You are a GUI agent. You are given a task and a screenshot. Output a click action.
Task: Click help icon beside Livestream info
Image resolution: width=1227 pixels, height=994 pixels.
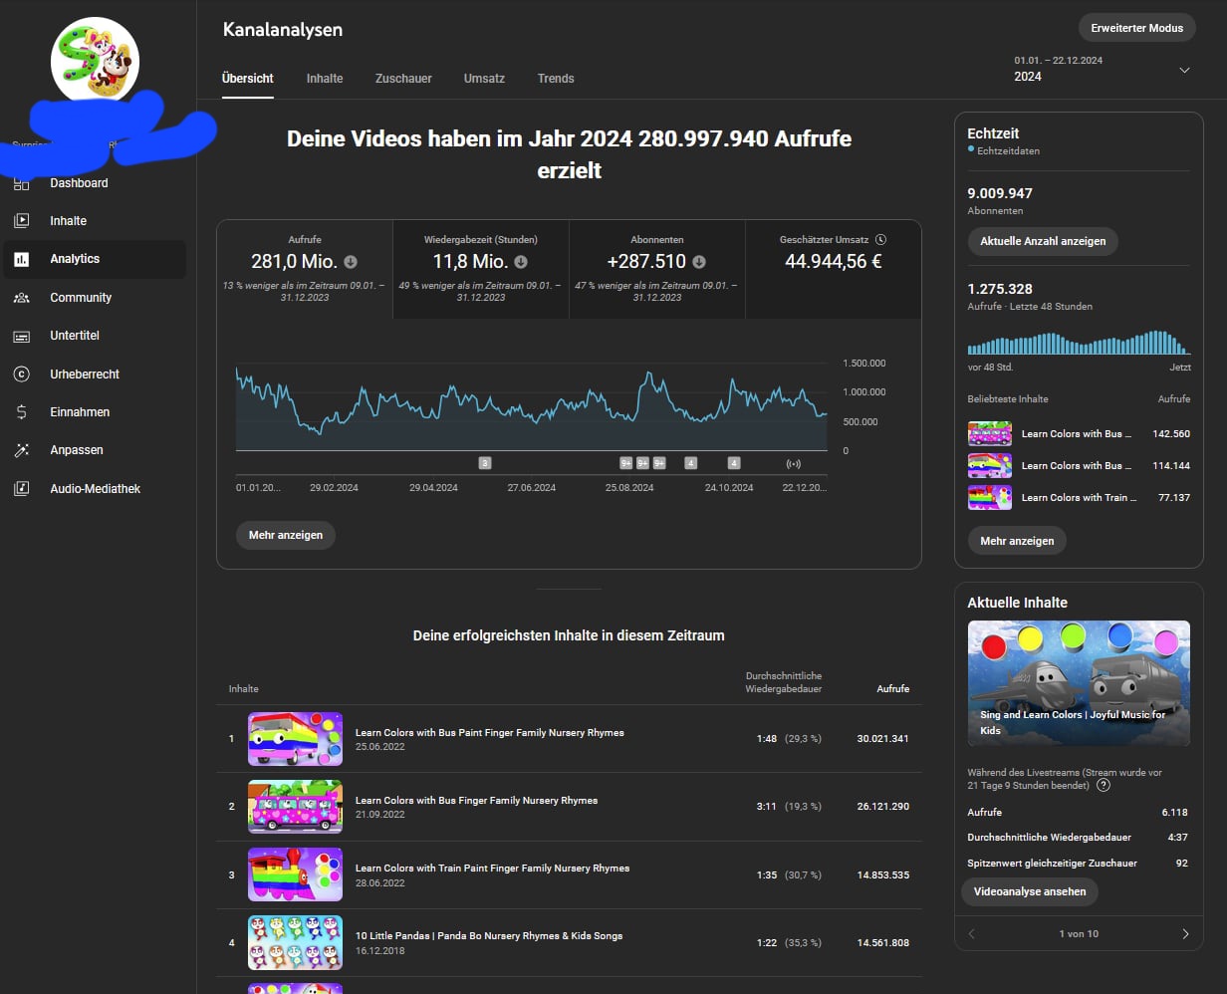tap(1104, 785)
